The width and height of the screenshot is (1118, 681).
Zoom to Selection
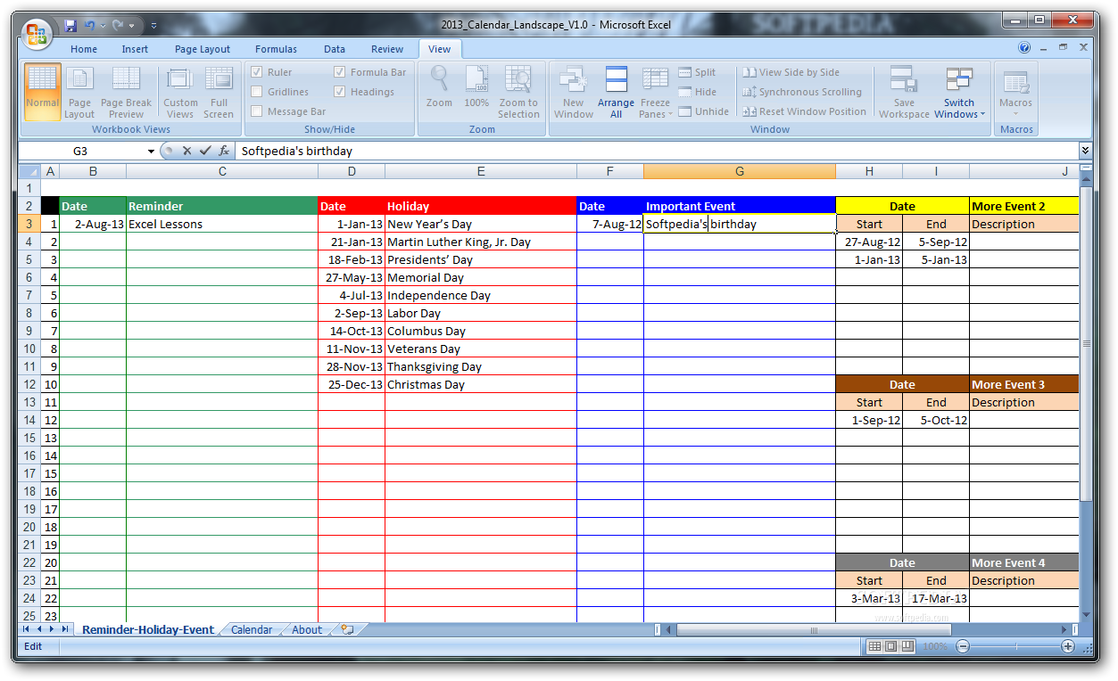click(518, 92)
